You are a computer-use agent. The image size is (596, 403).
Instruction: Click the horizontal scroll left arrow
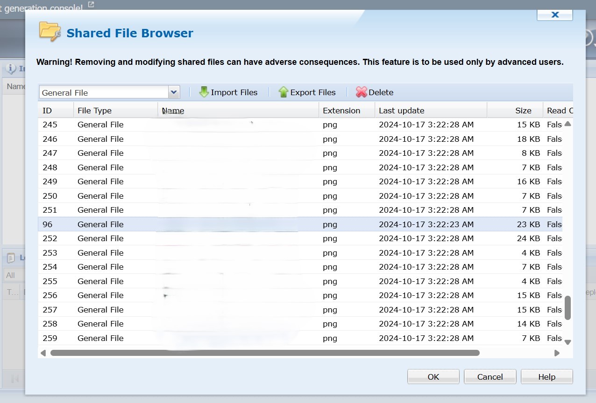[x=43, y=353]
